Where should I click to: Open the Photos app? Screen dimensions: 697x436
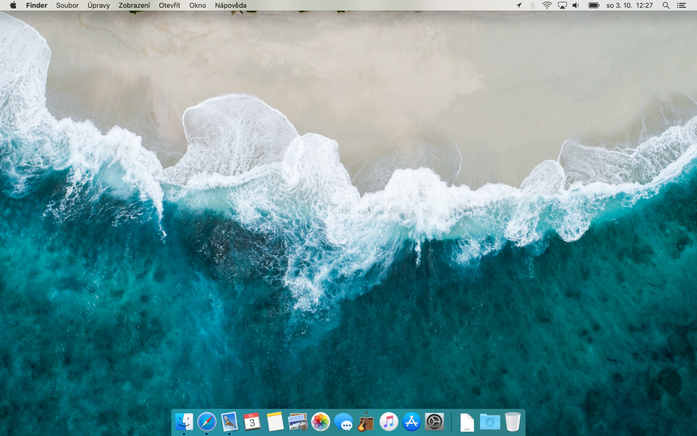(321, 422)
